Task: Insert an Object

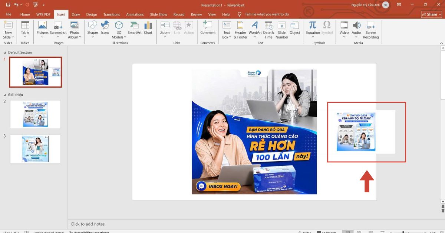Action: click(x=295, y=28)
